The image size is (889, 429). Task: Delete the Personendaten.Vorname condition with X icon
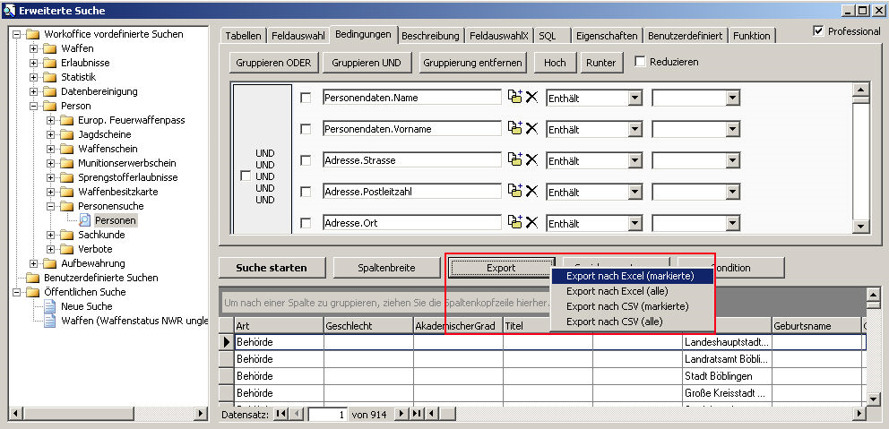531,129
